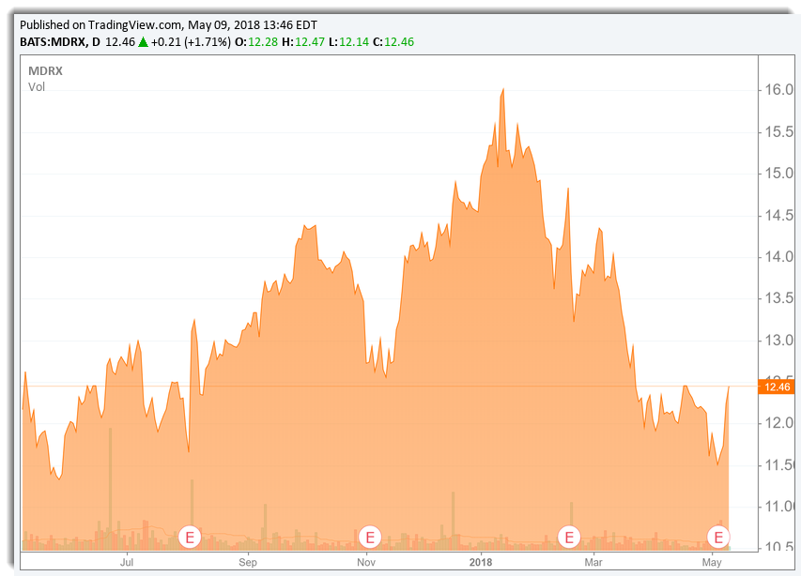Click the earnings marker near November
The image size is (801, 576).
point(369,537)
